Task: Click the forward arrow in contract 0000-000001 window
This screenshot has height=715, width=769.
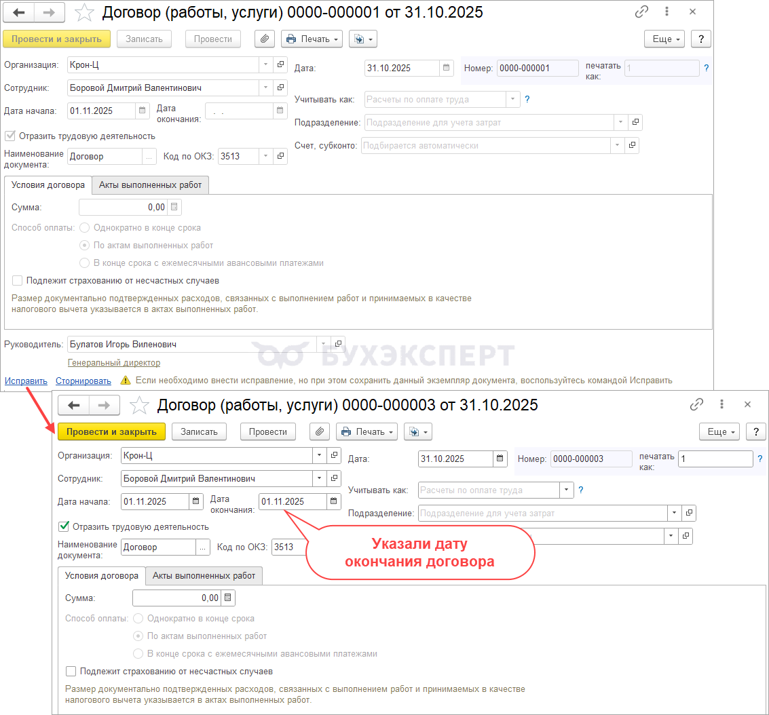Action: 49,13
